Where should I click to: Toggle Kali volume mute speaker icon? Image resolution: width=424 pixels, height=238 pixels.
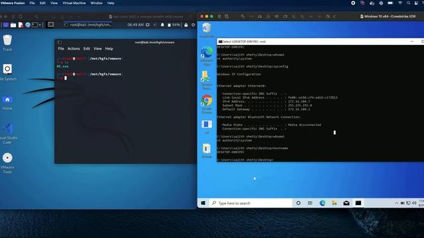(155, 25)
